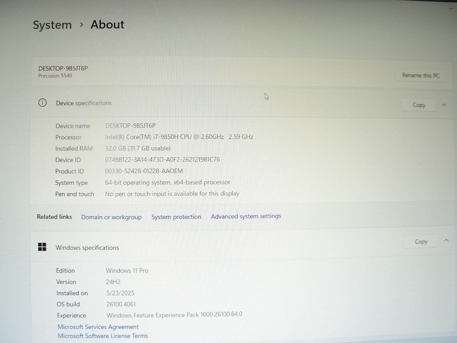
Task: Open the Domain or workgroup link
Action: coord(111,217)
